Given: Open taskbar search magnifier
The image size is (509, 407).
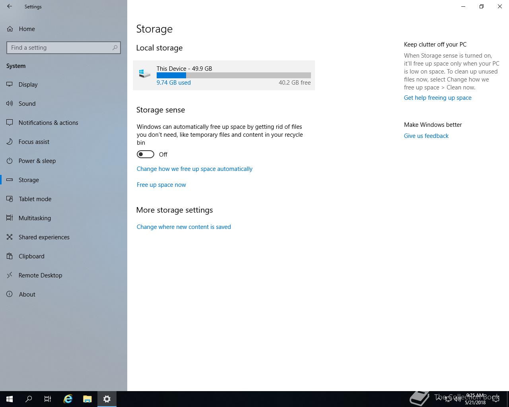Looking at the screenshot, I should click(29, 399).
